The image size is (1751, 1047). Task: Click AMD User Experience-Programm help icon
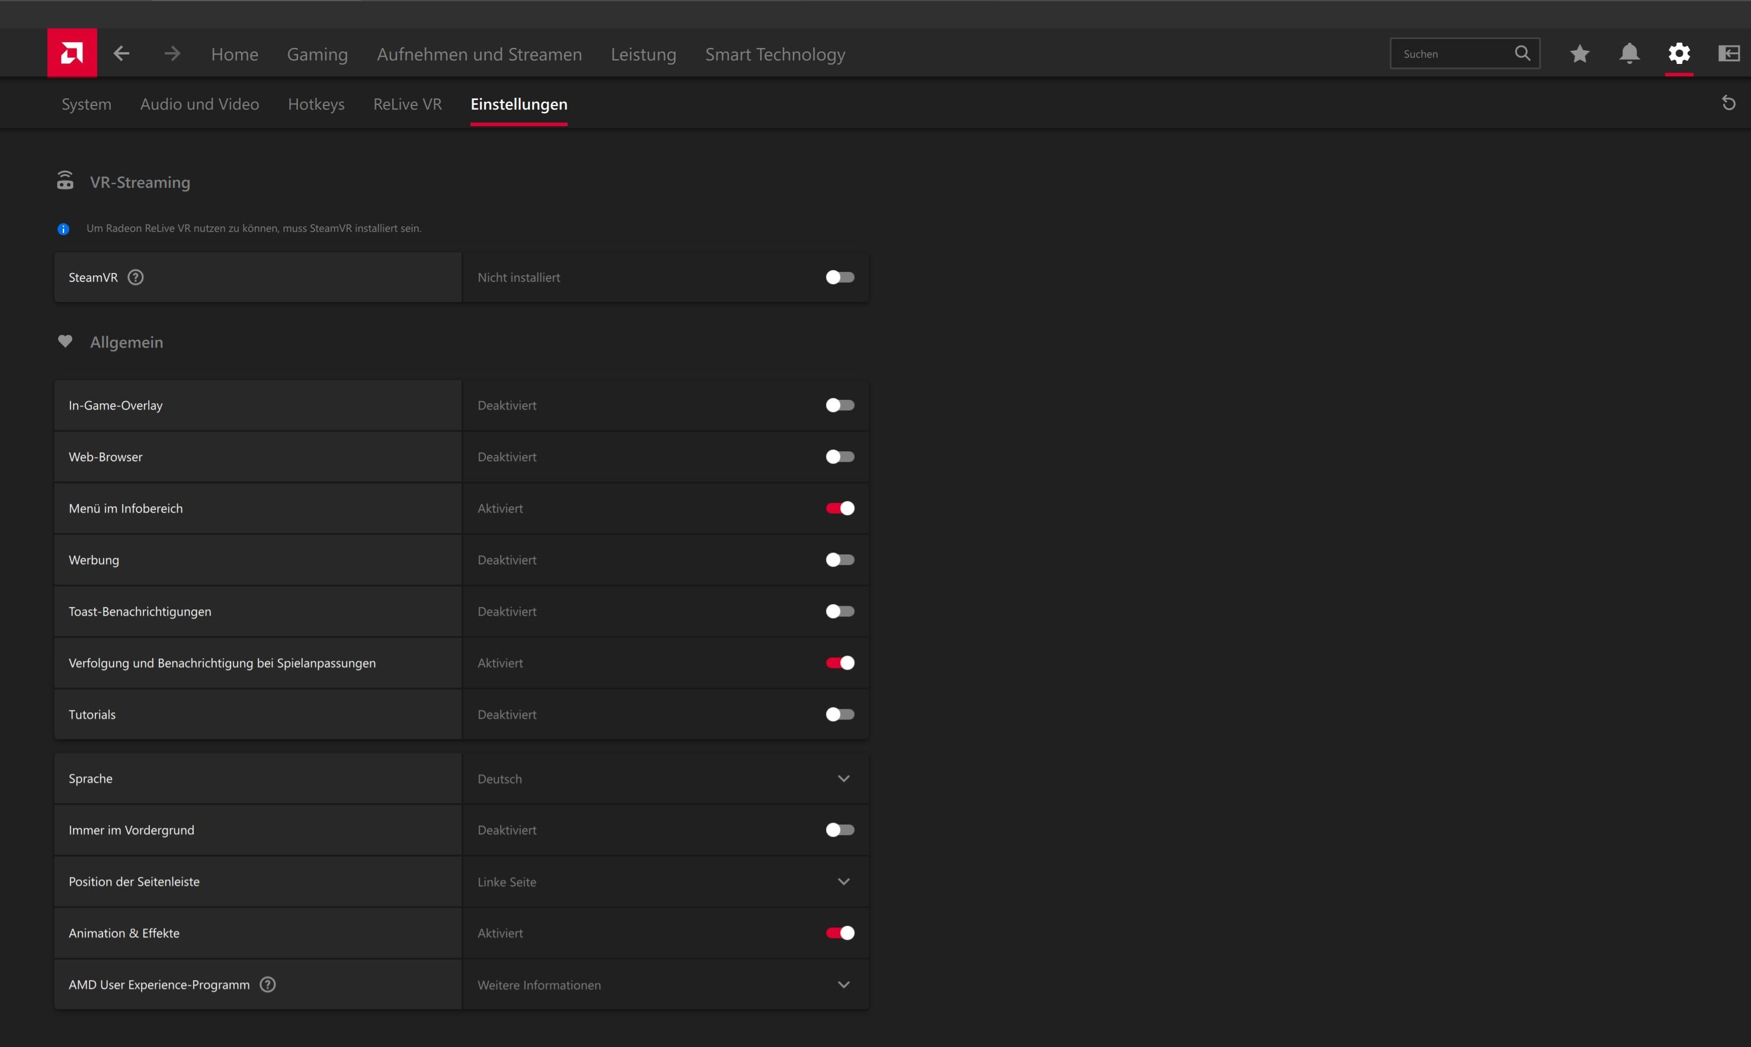[267, 984]
